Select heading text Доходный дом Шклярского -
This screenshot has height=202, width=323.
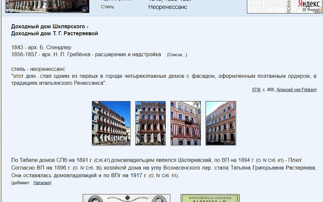[x=50, y=27]
